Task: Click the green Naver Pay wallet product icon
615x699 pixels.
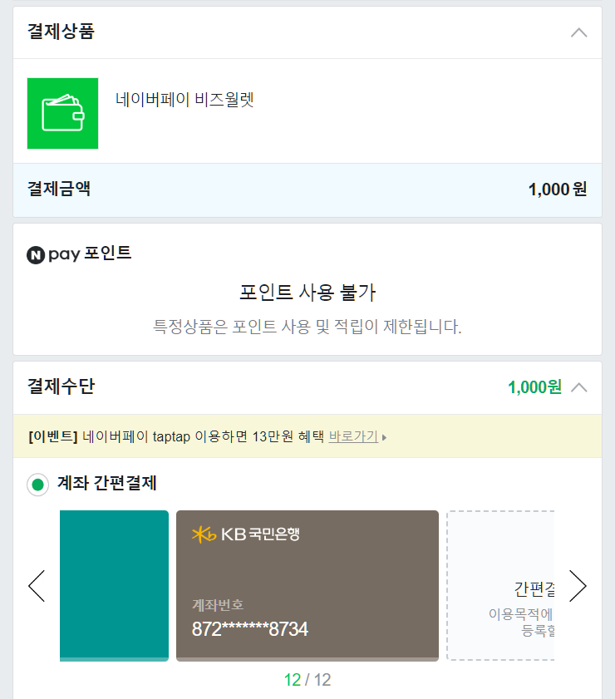Action: coord(62,113)
